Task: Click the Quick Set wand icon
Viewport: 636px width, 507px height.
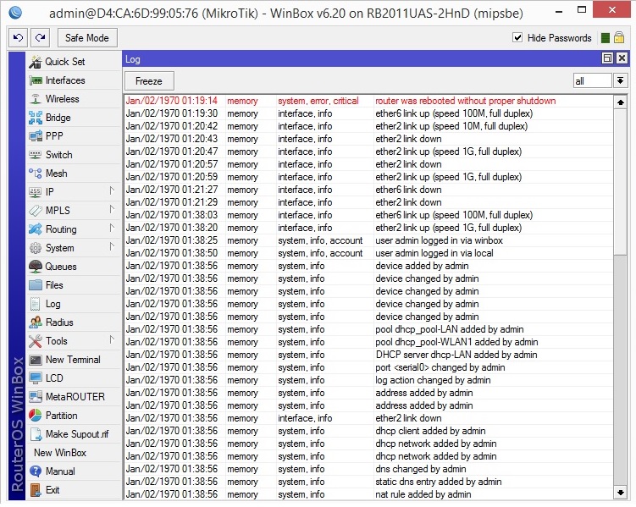Action: click(36, 62)
